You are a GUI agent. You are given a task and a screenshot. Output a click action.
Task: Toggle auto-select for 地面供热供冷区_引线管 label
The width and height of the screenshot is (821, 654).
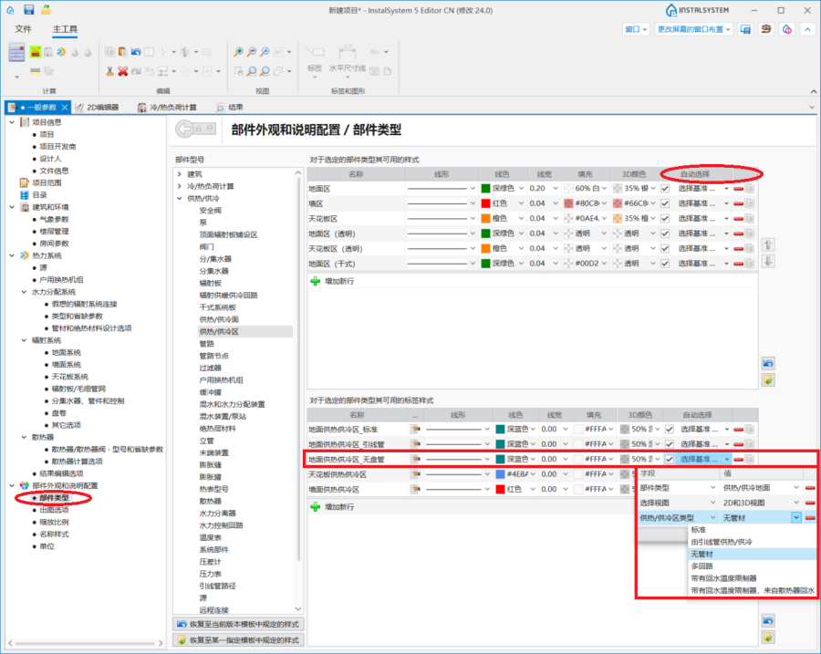[670, 444]
